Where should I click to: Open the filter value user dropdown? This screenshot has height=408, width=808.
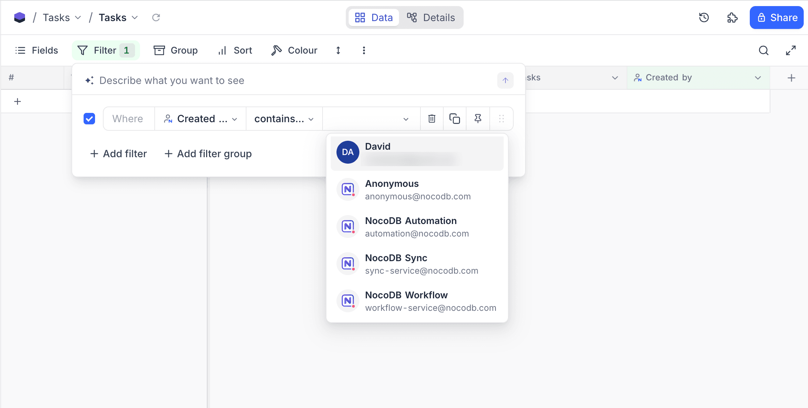coord(371,119)
